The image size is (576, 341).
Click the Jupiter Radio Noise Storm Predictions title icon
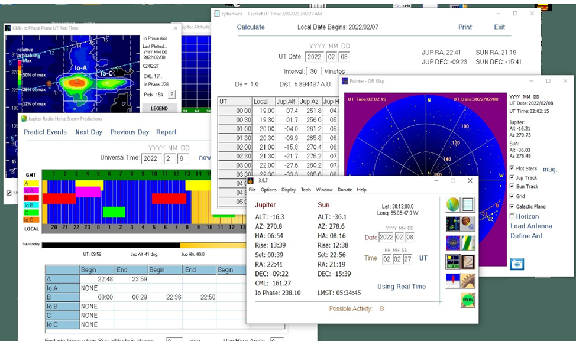coord(24,119)
